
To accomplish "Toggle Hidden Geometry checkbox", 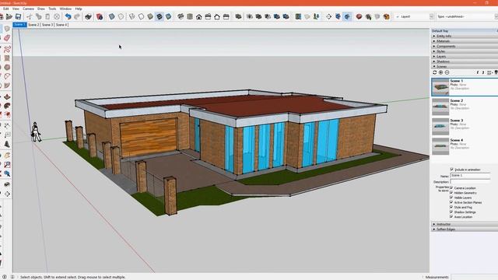I will pos(451,193).
